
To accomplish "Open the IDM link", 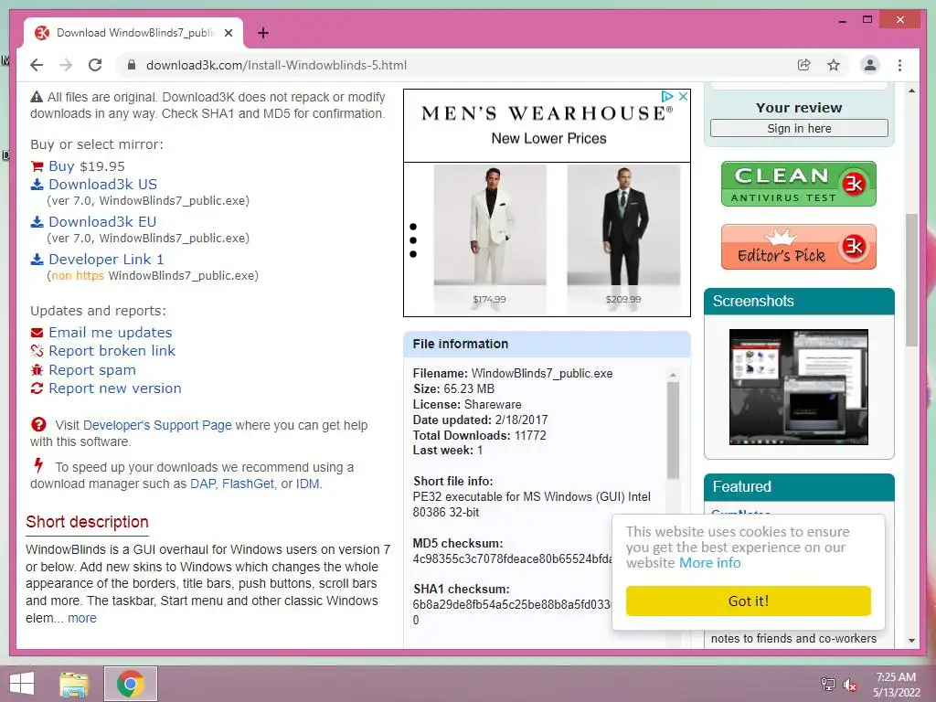I will pos(307,484).
